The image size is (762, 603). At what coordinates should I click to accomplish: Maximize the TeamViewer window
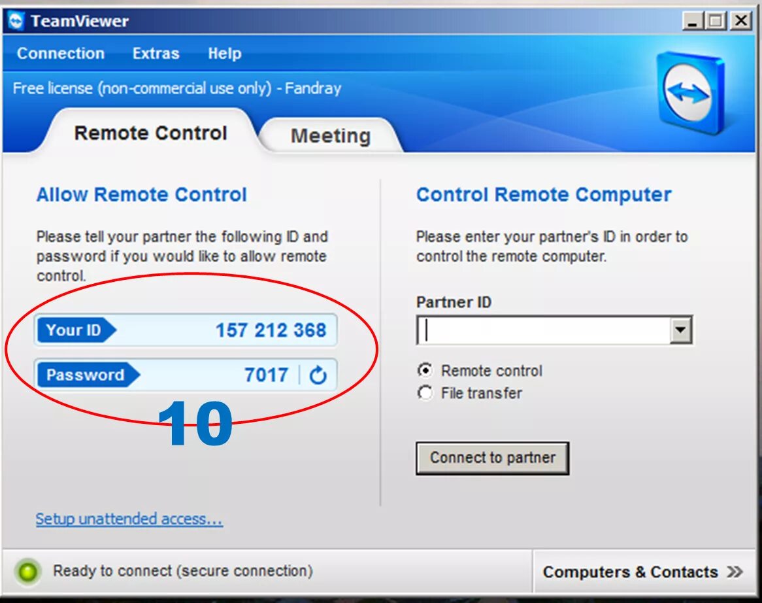716,21
